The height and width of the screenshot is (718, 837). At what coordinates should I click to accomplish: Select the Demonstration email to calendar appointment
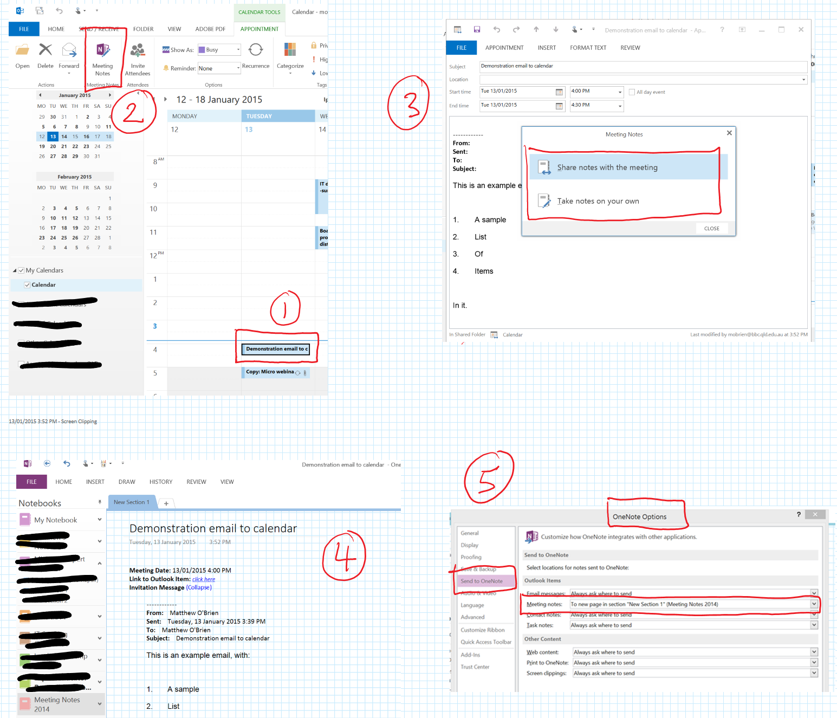(277, 348)
